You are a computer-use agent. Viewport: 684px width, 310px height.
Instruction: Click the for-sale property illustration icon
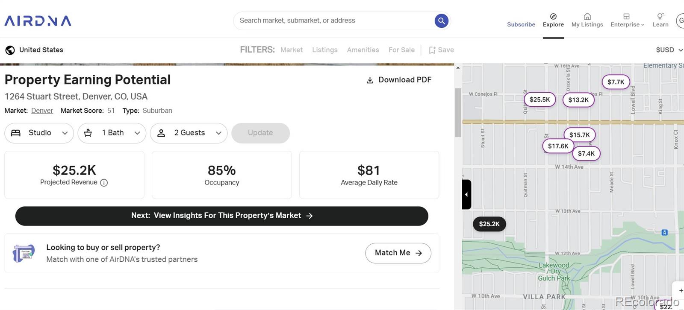click(x=24, y=253)
